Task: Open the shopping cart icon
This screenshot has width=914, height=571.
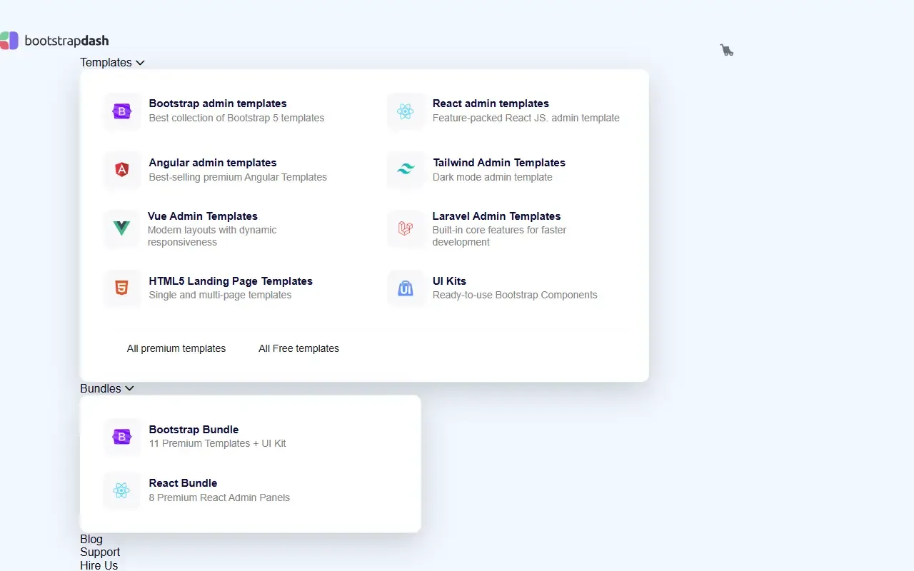Action: (726, 50)
